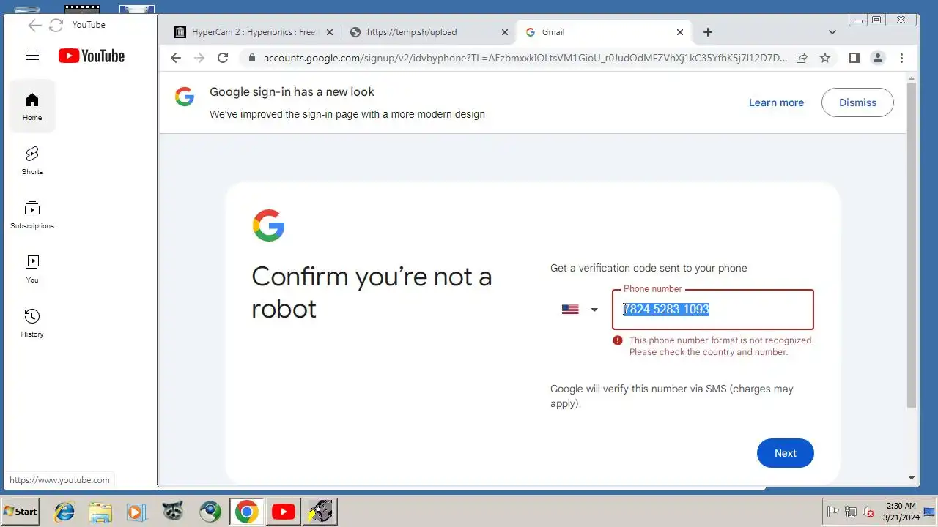Open the tab search dropdown arrow
This screenshot has height=527, width=938.
point(832,32)
